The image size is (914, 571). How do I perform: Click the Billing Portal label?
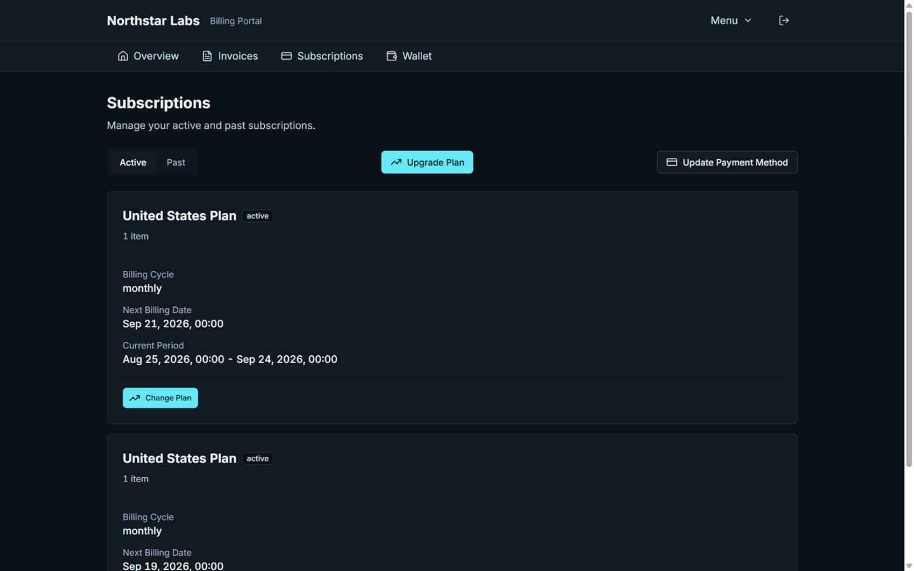tap(235, 21)
